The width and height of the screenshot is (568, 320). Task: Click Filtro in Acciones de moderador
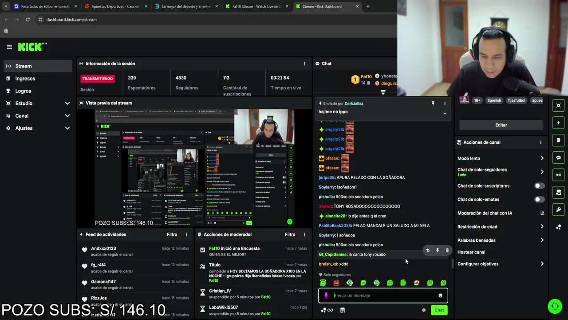coord(290,234)
